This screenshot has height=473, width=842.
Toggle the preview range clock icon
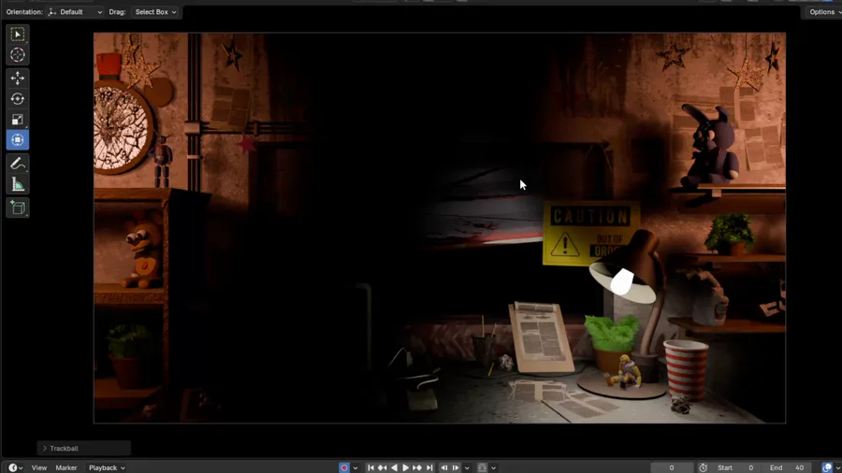703,467
